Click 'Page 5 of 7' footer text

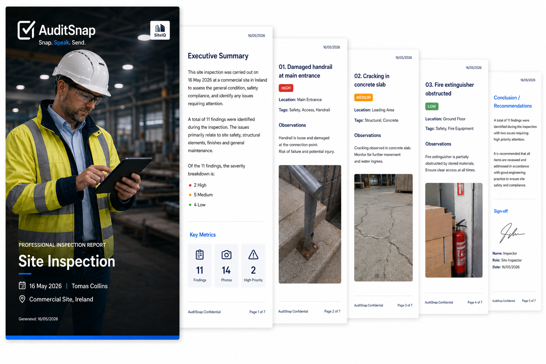pos(529,301)
